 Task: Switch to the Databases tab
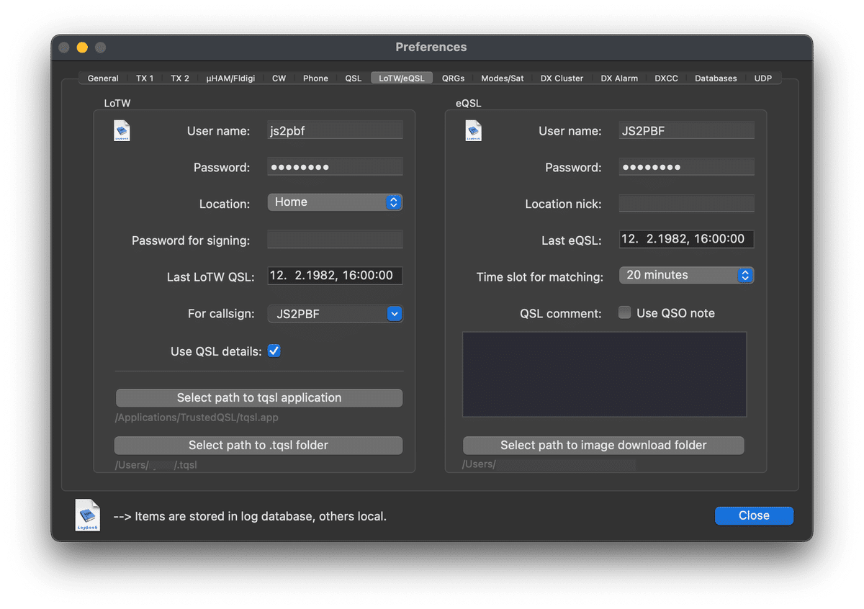pyautogui.click(x=716, y=78)
